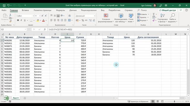Image resolution: width=190 pixels, height=106 pixels.
Task: Toggle underline formatting (Ч)
Action: [x=25, y=20]
